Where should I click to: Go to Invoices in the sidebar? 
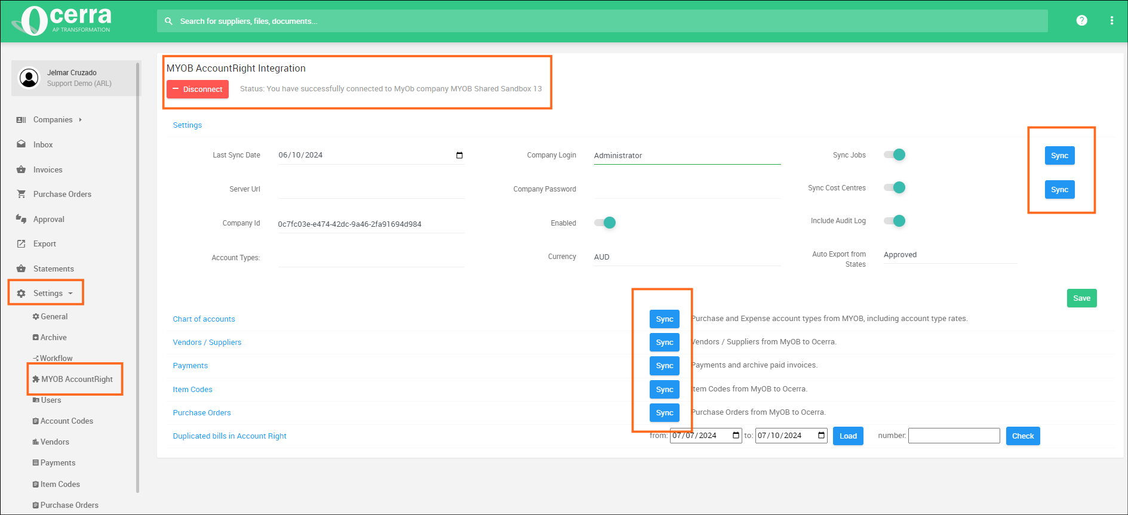(48, 169)
